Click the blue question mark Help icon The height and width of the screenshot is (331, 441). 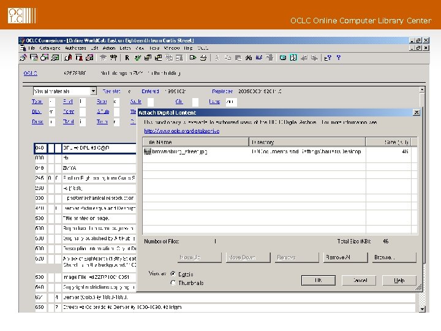click(339, 58)
